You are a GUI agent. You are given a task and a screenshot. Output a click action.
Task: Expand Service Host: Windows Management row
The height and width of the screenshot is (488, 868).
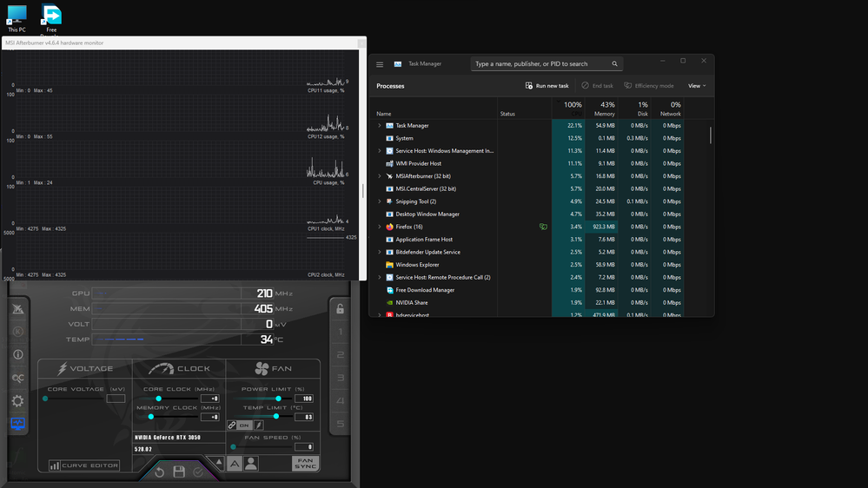coord(379,150)
